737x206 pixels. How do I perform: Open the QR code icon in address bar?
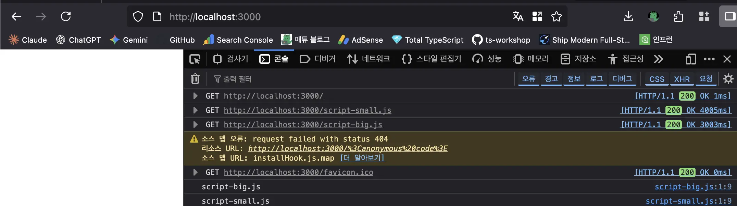pos(537,16)
